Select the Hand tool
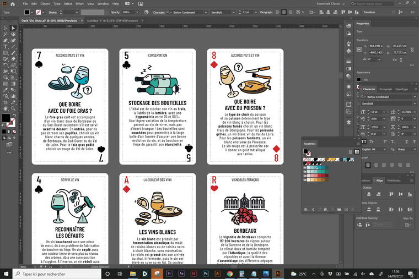The height and width of the screenshot is (279, 419). (6, 108)
